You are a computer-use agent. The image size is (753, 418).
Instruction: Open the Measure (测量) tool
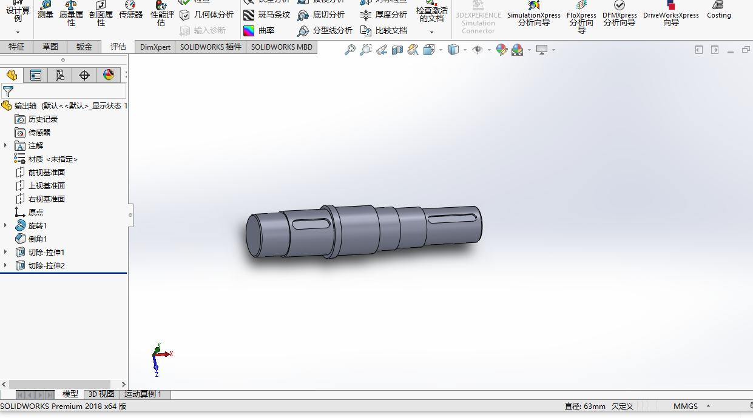(x=45, y=10)
